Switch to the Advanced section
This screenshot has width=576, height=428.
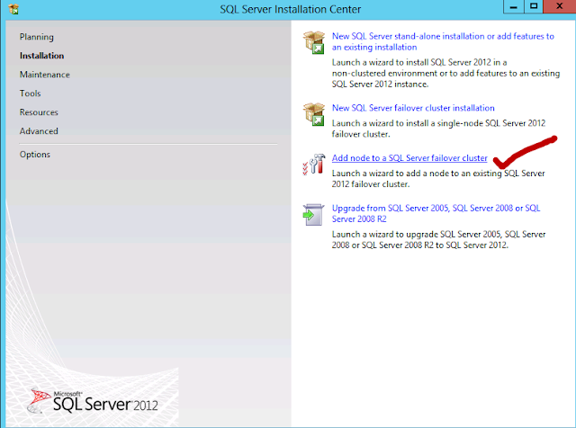click(39, 131)
